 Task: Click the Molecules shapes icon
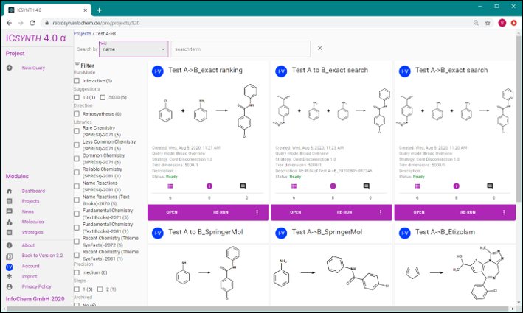click(10, 222)
